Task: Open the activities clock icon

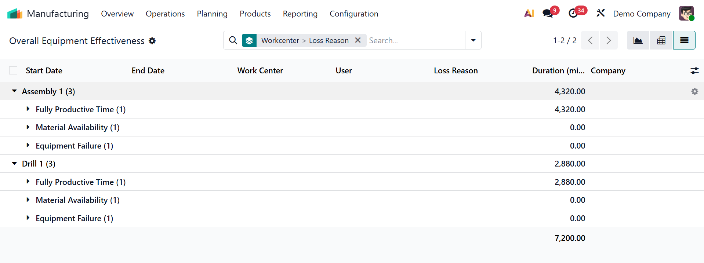Action: 573,14
